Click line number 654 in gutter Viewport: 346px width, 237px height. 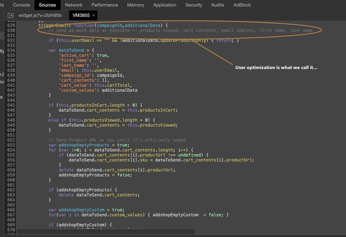pyautogui.click(x=11, y=150)
